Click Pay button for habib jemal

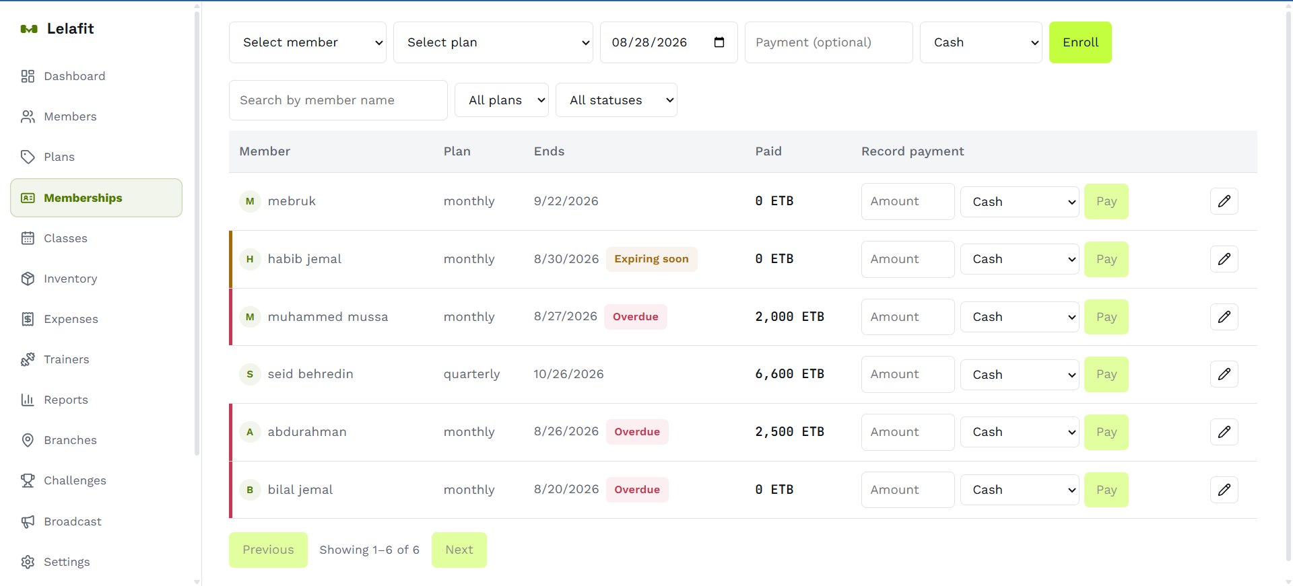(1106, 259)
